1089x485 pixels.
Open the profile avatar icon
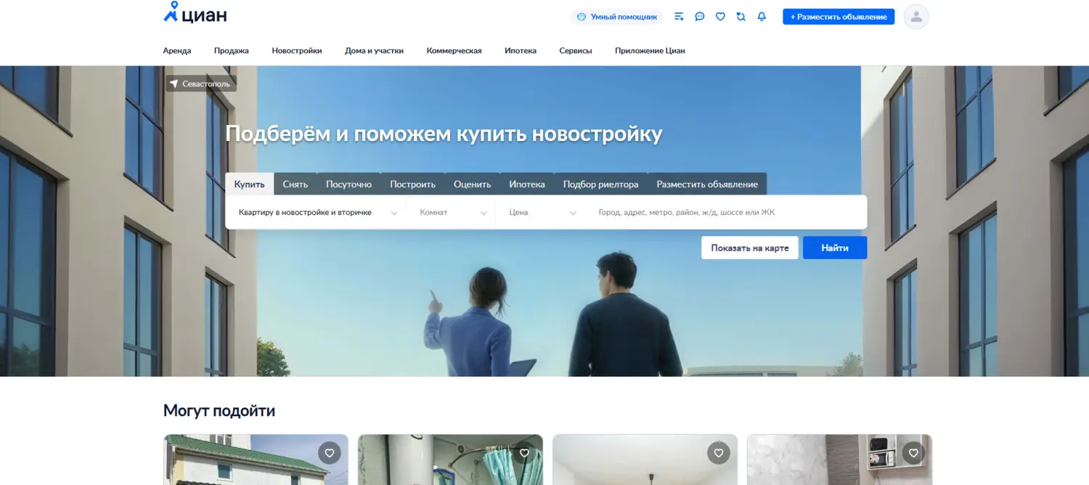[916, 16]
